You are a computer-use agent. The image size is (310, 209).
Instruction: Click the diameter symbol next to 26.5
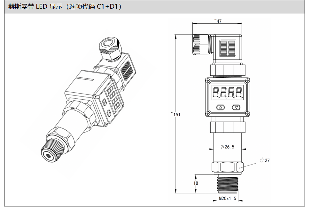(222, 147)
